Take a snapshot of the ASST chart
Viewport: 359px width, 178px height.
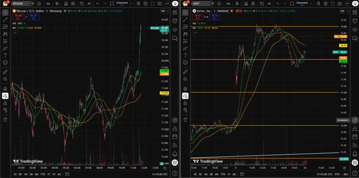[340, 4]
